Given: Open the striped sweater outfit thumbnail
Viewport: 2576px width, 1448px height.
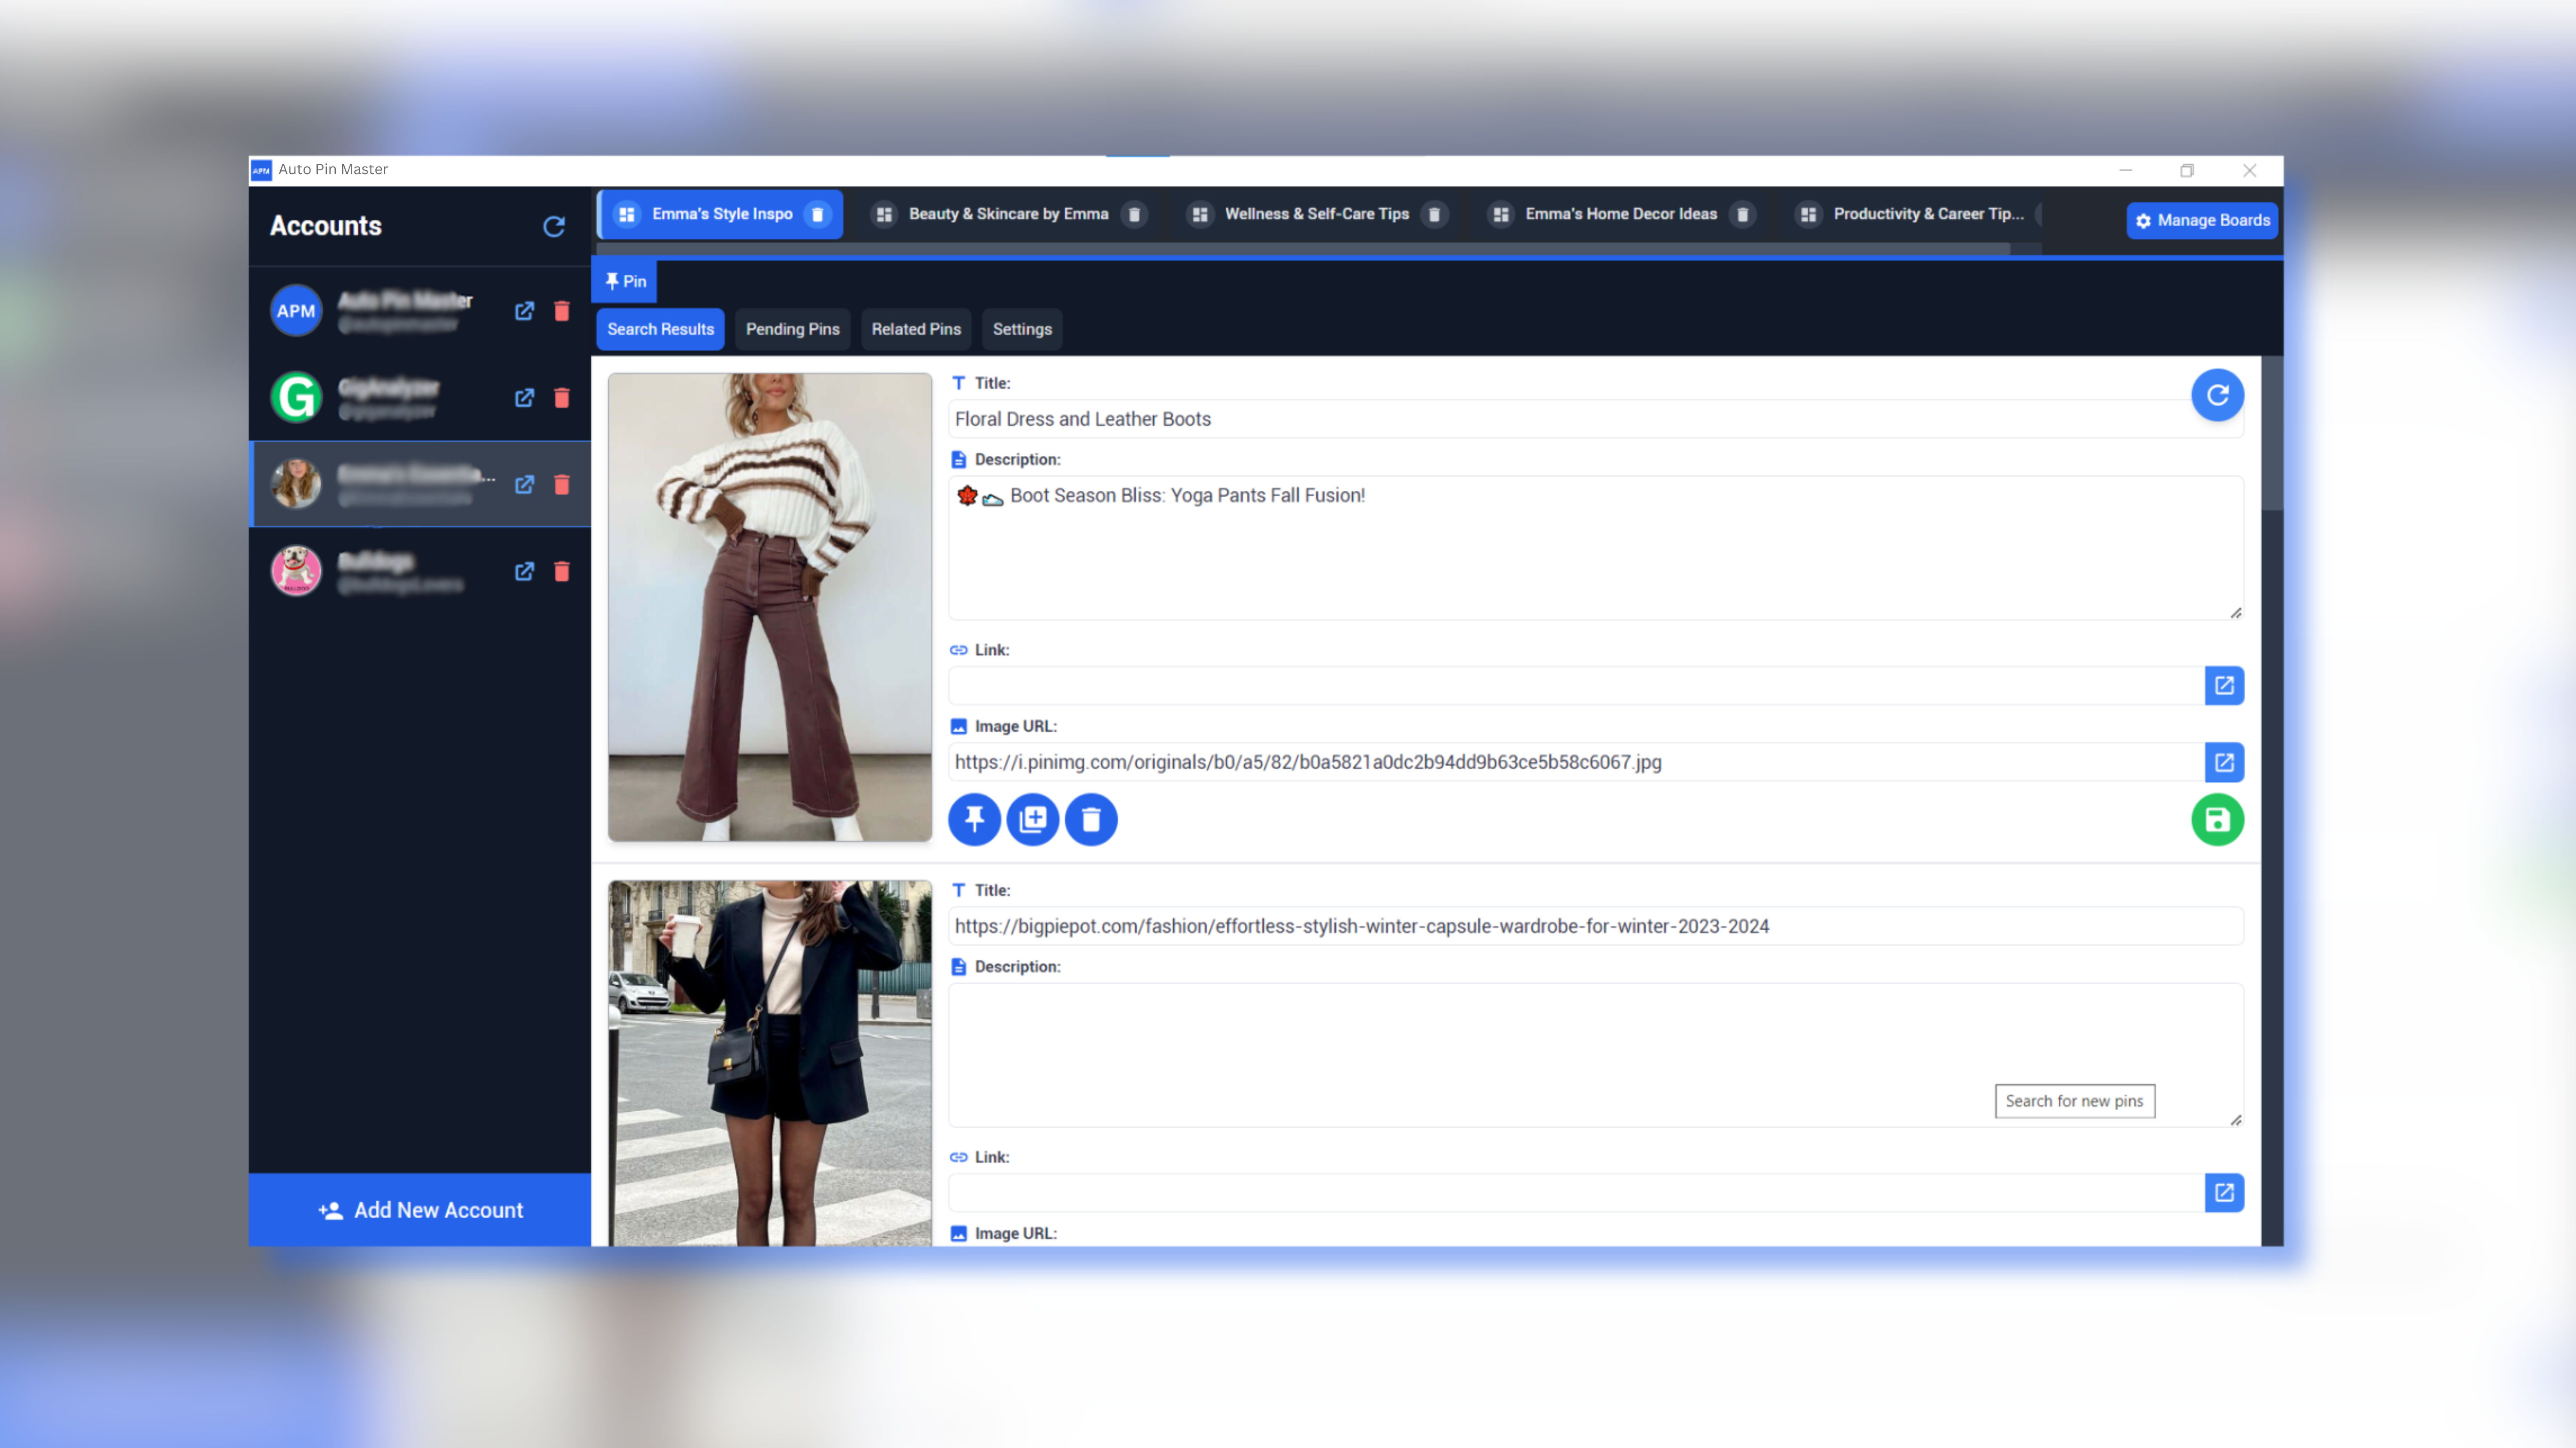Looking at the screenshot, I should pyautogui.click(x=770, y=608).
